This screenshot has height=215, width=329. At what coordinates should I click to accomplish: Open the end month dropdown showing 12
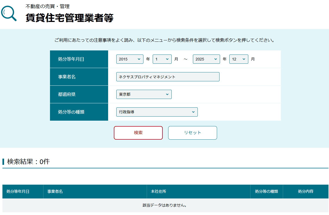coord(239,59)
